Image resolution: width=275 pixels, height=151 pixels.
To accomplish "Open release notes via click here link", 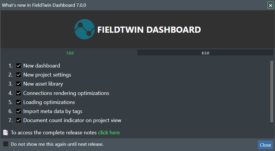I will (109, 133).
